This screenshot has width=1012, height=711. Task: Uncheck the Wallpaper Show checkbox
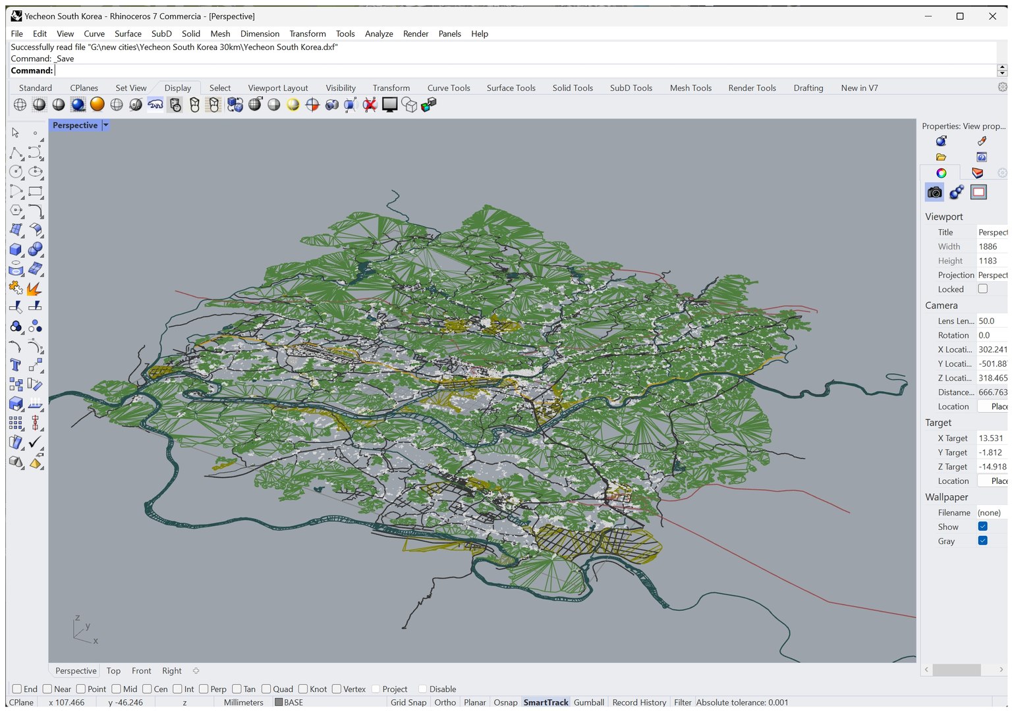click(x=982, y=527)
